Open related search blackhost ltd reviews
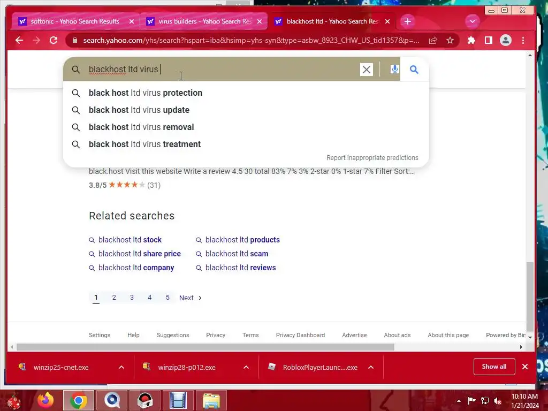This screenshot has width=548, height=411. (x=240, y=268)
